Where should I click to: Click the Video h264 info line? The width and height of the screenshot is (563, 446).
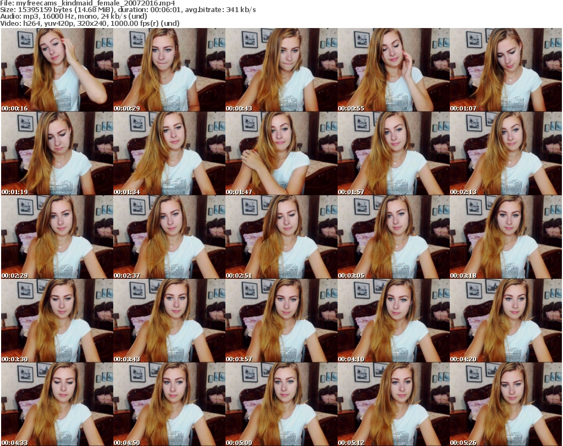pos(90,23)
